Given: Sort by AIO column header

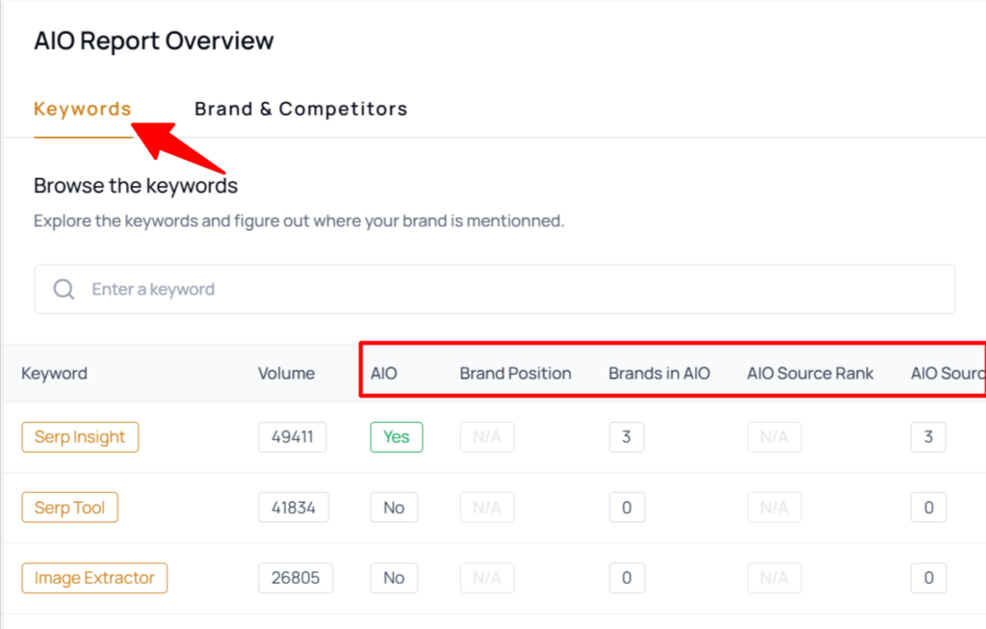Looking at the screenshot, I should tap(383, 374).
